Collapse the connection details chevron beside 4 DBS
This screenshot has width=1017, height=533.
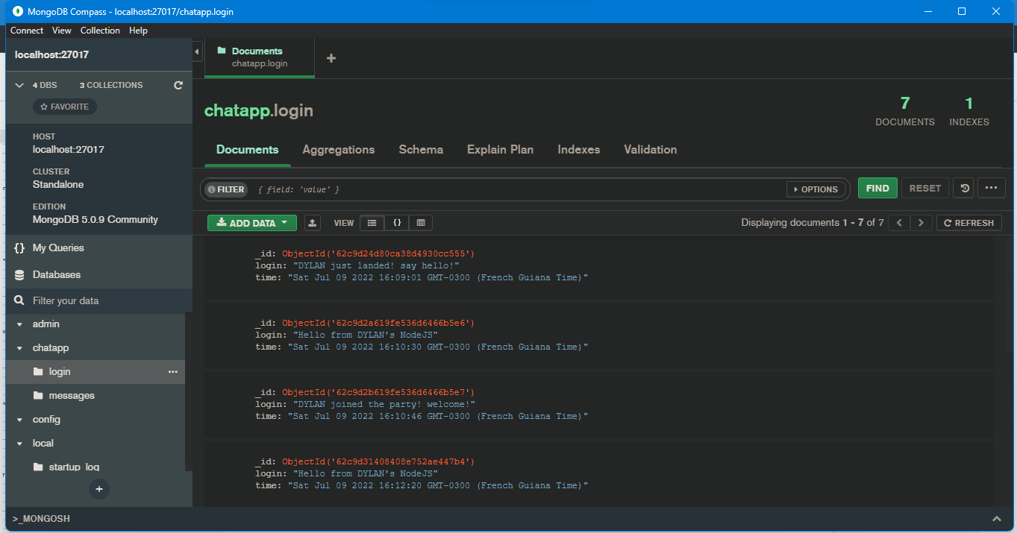pos(20,85)
